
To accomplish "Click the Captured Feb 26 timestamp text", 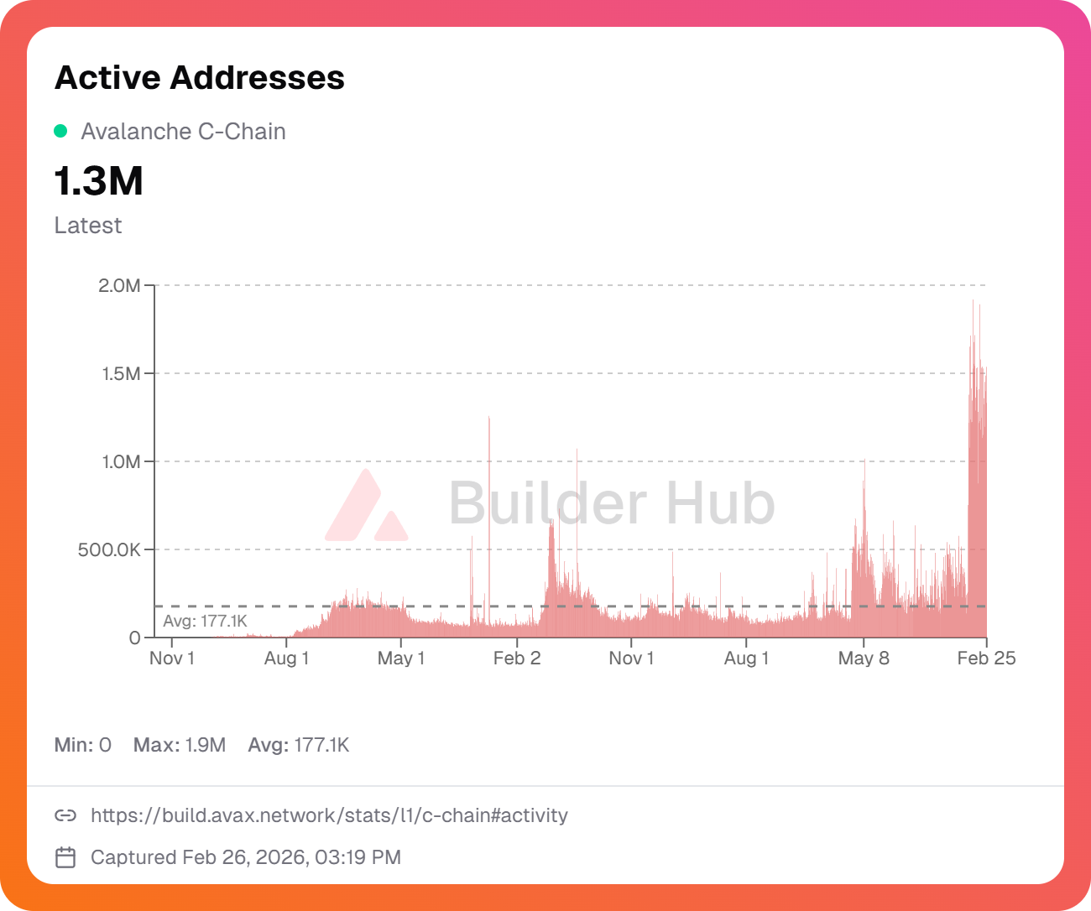I will point(245,857).
